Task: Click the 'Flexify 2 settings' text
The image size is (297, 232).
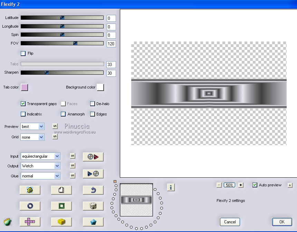Action: pyautogui.click(x=231, y=201)
